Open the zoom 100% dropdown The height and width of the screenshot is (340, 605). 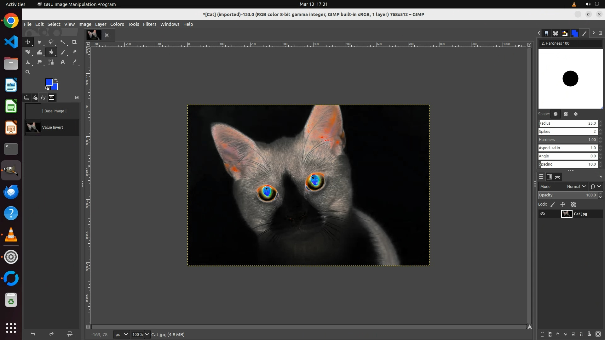147,335
